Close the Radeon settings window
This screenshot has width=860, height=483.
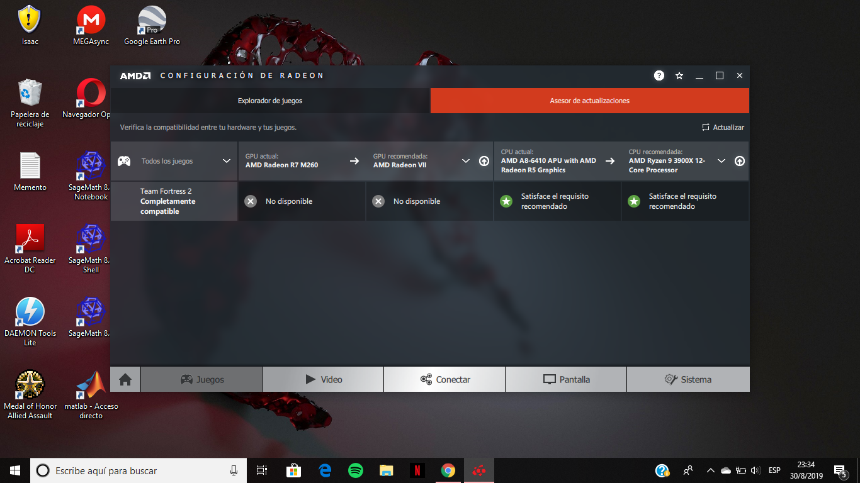tap(740, 75)
